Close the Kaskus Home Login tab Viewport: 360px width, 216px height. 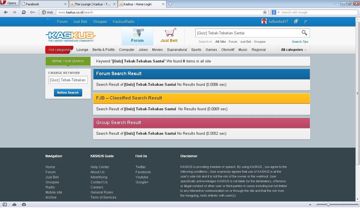(163, 4)
